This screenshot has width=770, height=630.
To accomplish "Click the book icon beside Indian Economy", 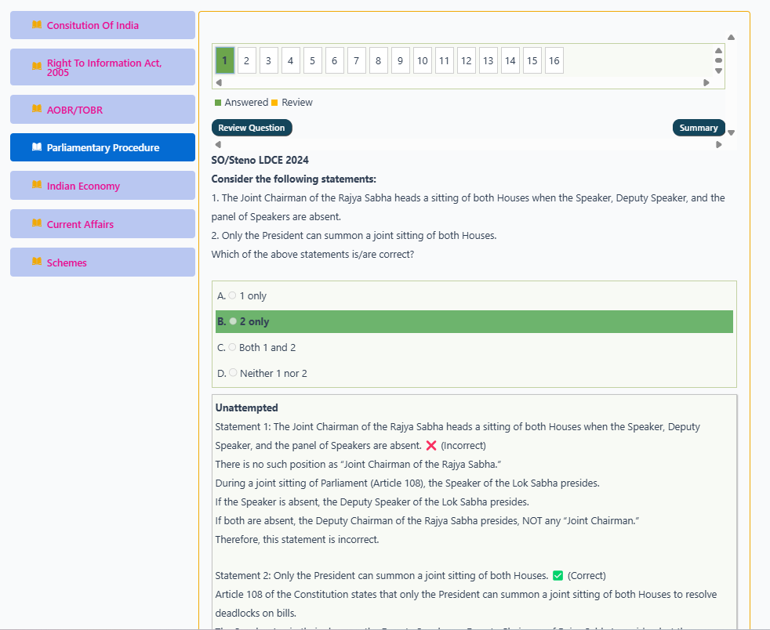I will pyautogui.click(x=37, y=185).
